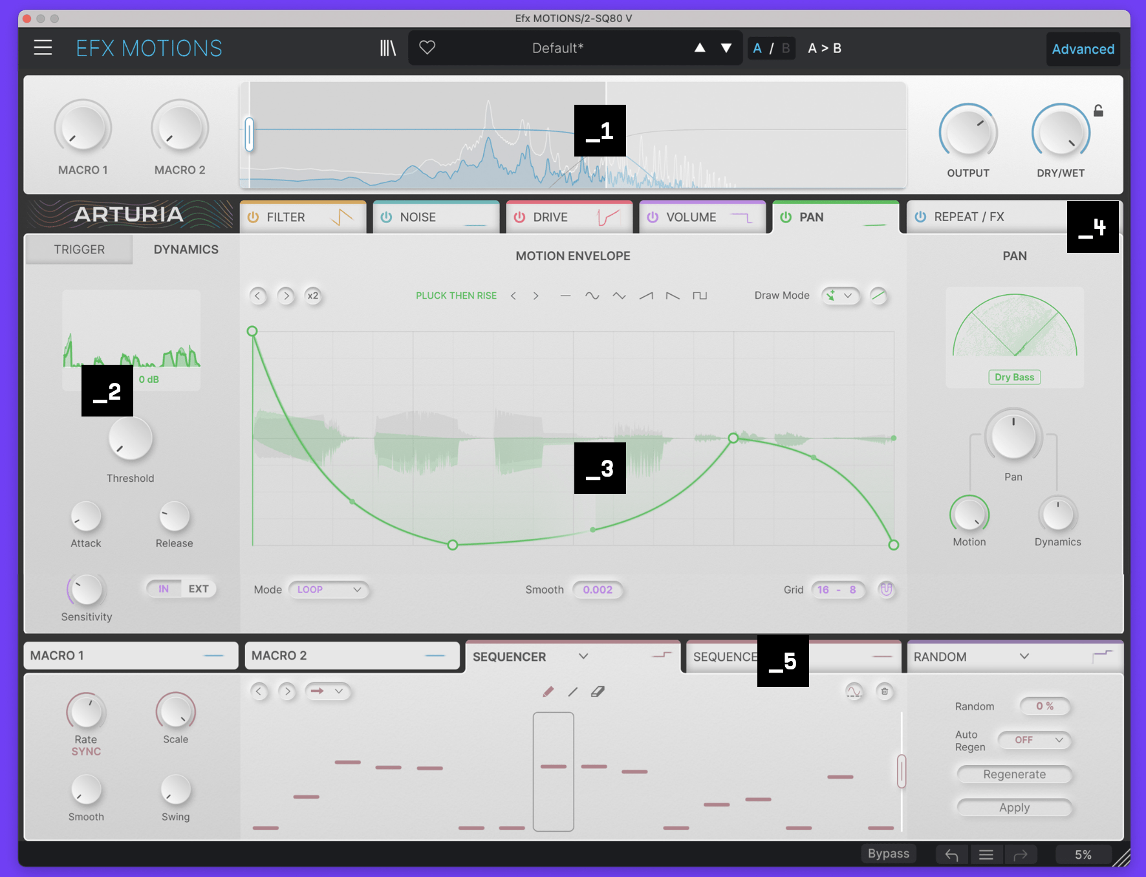1146x877 pixels.
Task: Open the preset library browser icon
Action: [x=387, y=48]
